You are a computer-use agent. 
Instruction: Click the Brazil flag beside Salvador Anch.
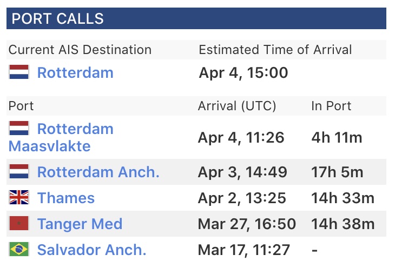click(x=19, y=250)
